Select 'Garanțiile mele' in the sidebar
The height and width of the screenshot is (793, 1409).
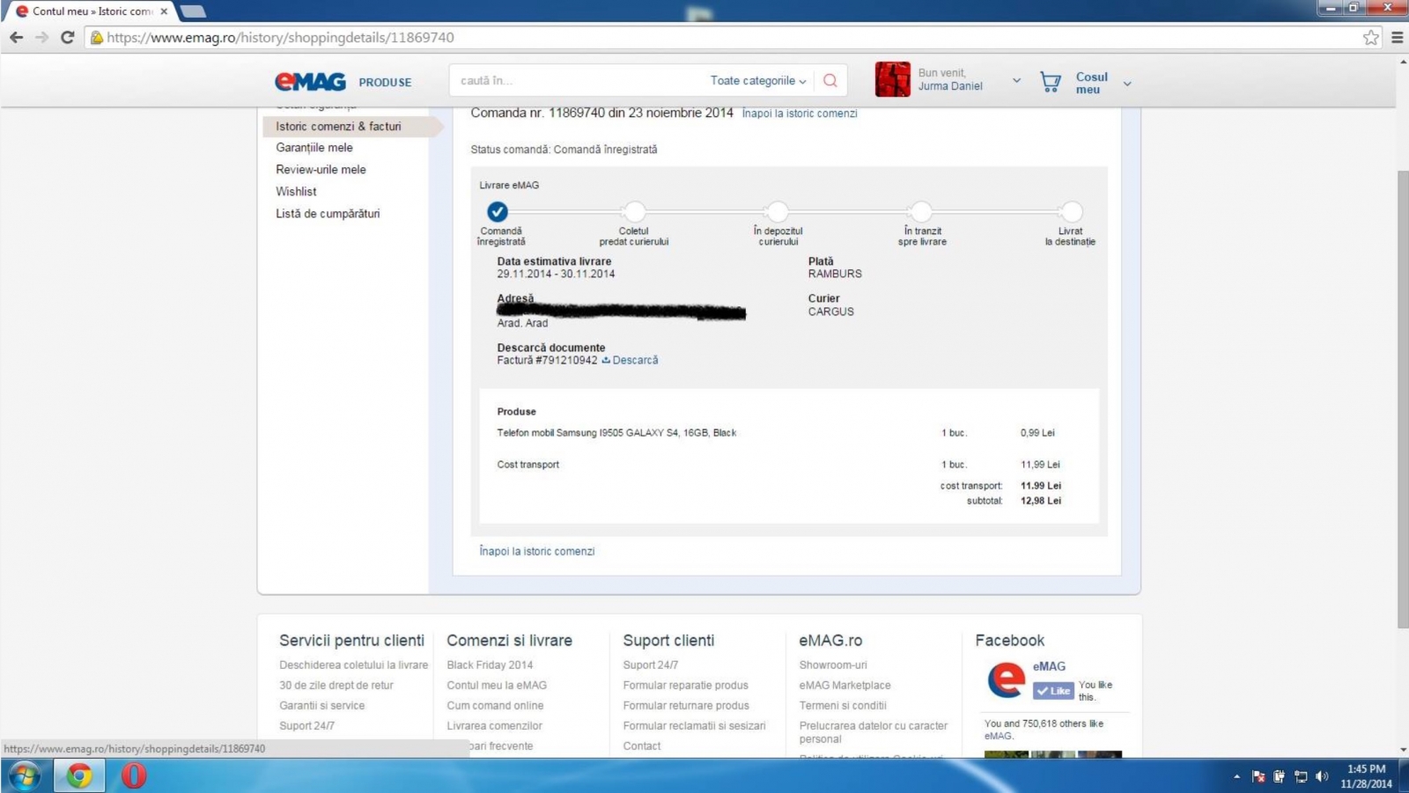point(314,148)
